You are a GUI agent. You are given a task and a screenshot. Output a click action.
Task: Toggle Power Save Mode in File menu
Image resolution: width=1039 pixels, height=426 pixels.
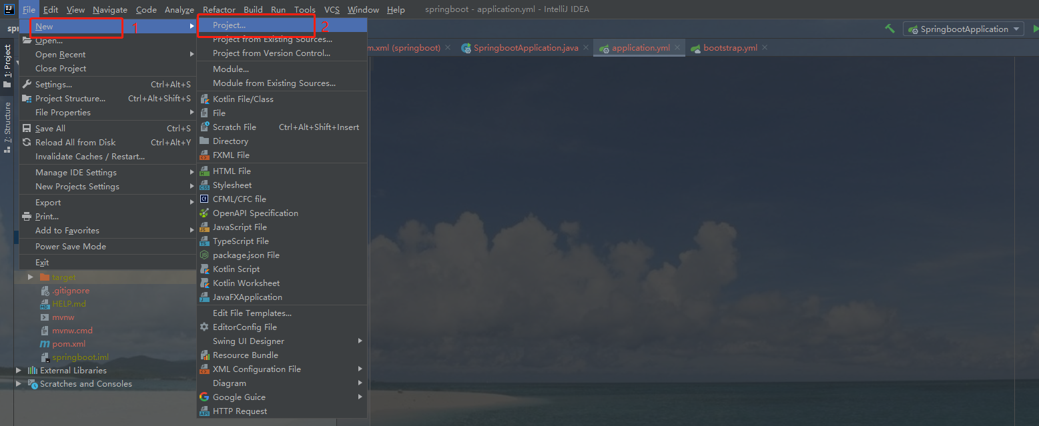pyautogui.click(x=107, y=247)
